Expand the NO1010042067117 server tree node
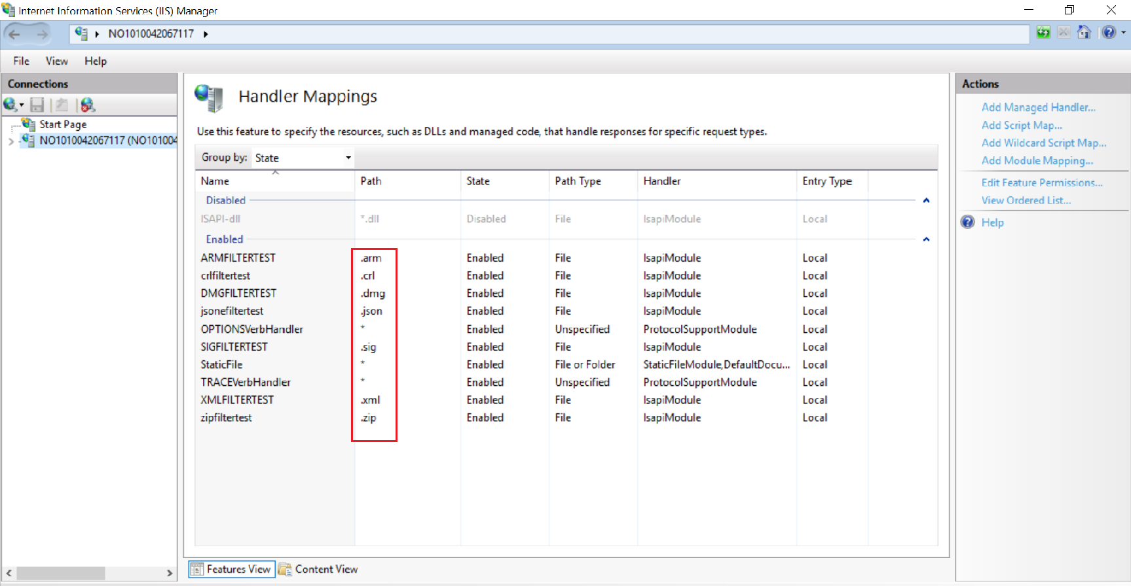1131x586 pixels. (x=10, y=141)
